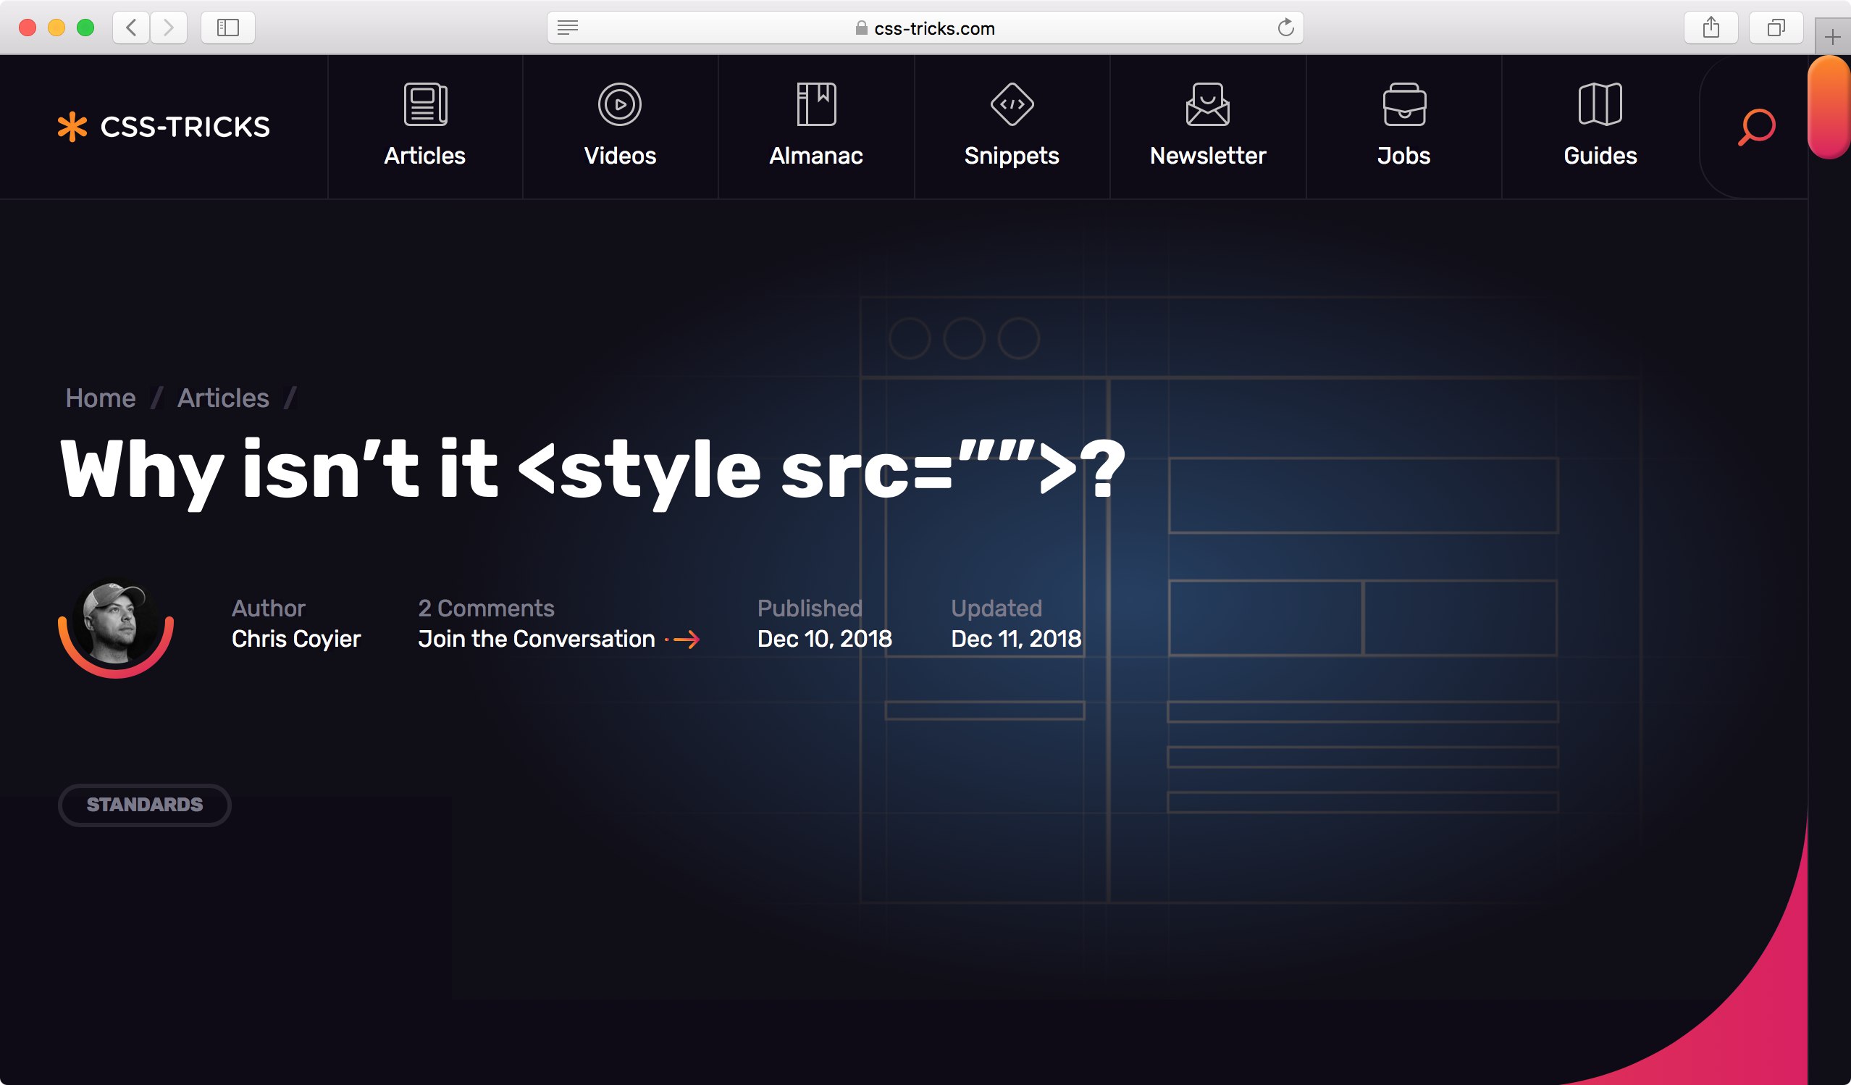This screenshot has width=1851, height=1085.
Task: Open the Videos play icon
Action: click(x=619, y=104)
